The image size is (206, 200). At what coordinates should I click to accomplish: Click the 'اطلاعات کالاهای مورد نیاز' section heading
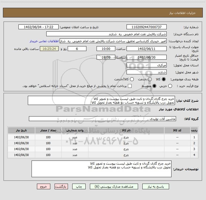[179, 109]
